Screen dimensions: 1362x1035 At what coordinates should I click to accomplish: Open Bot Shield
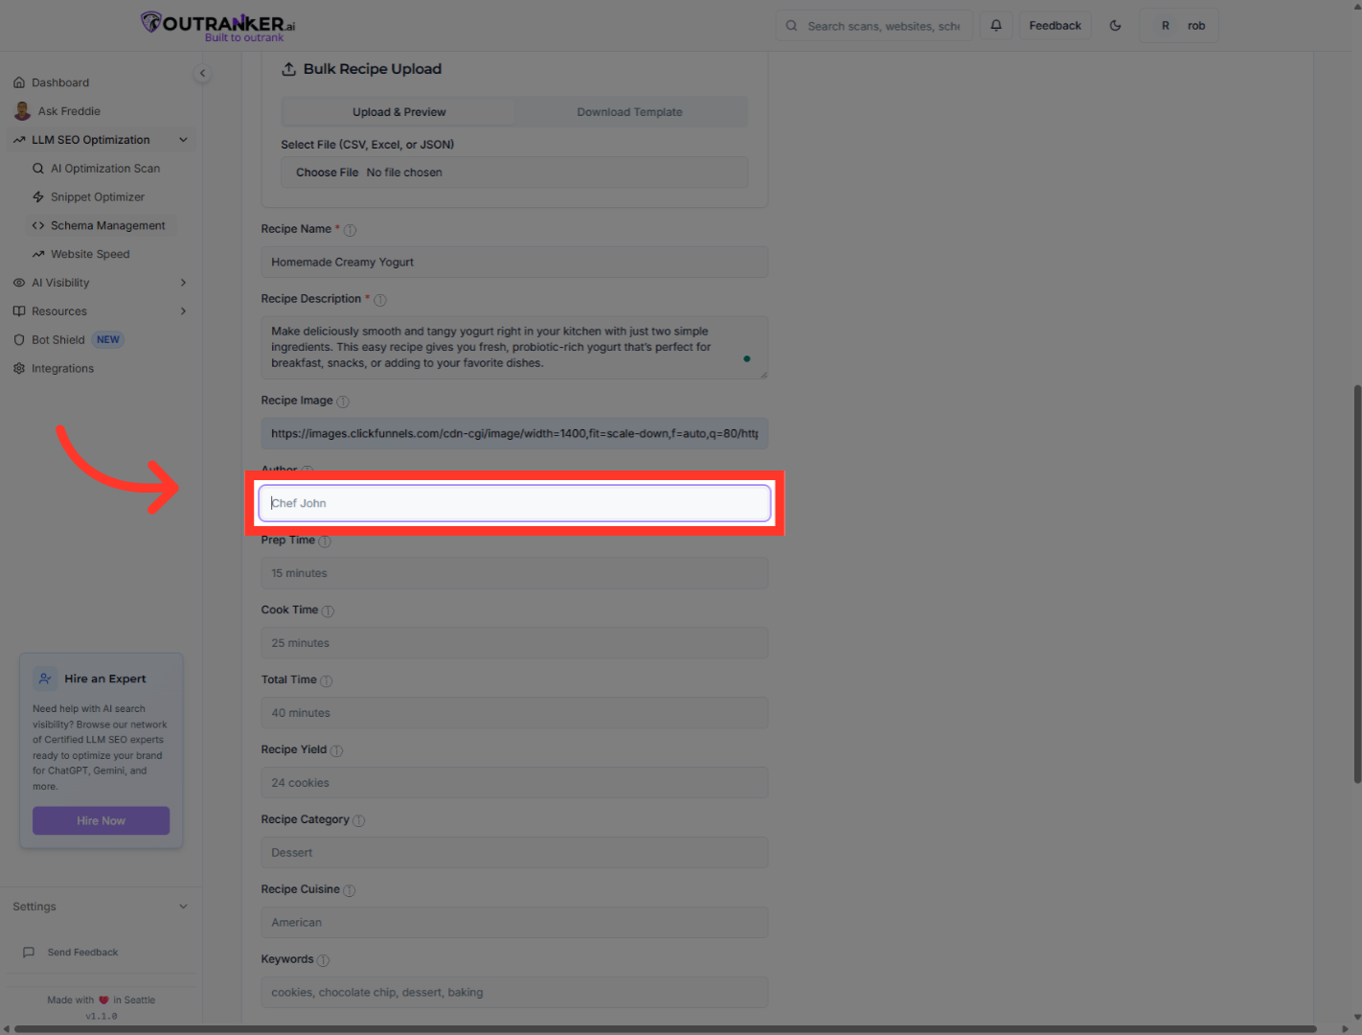click(x=58, y=340)
